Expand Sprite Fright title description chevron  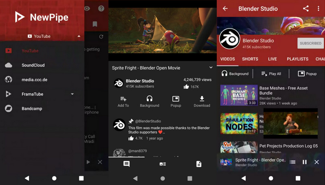click(x=211, y=67)
